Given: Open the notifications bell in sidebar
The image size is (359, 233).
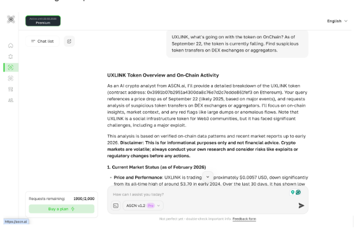Looking at the screenshot, I should [10, 57].
